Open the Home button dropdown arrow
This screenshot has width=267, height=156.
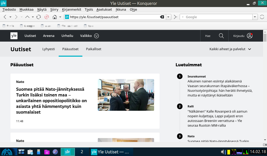point(60,17)
